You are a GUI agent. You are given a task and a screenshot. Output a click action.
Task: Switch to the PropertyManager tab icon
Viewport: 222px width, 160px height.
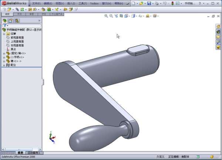coord(10,21)
